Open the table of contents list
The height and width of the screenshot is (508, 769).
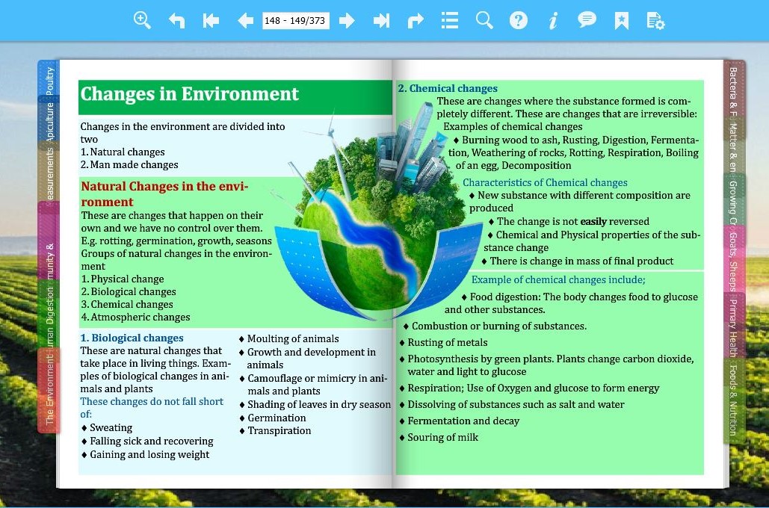450,20
